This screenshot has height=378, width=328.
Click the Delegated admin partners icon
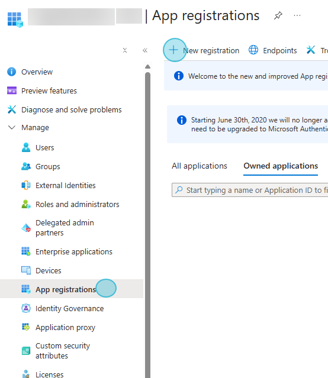point(26,228)
